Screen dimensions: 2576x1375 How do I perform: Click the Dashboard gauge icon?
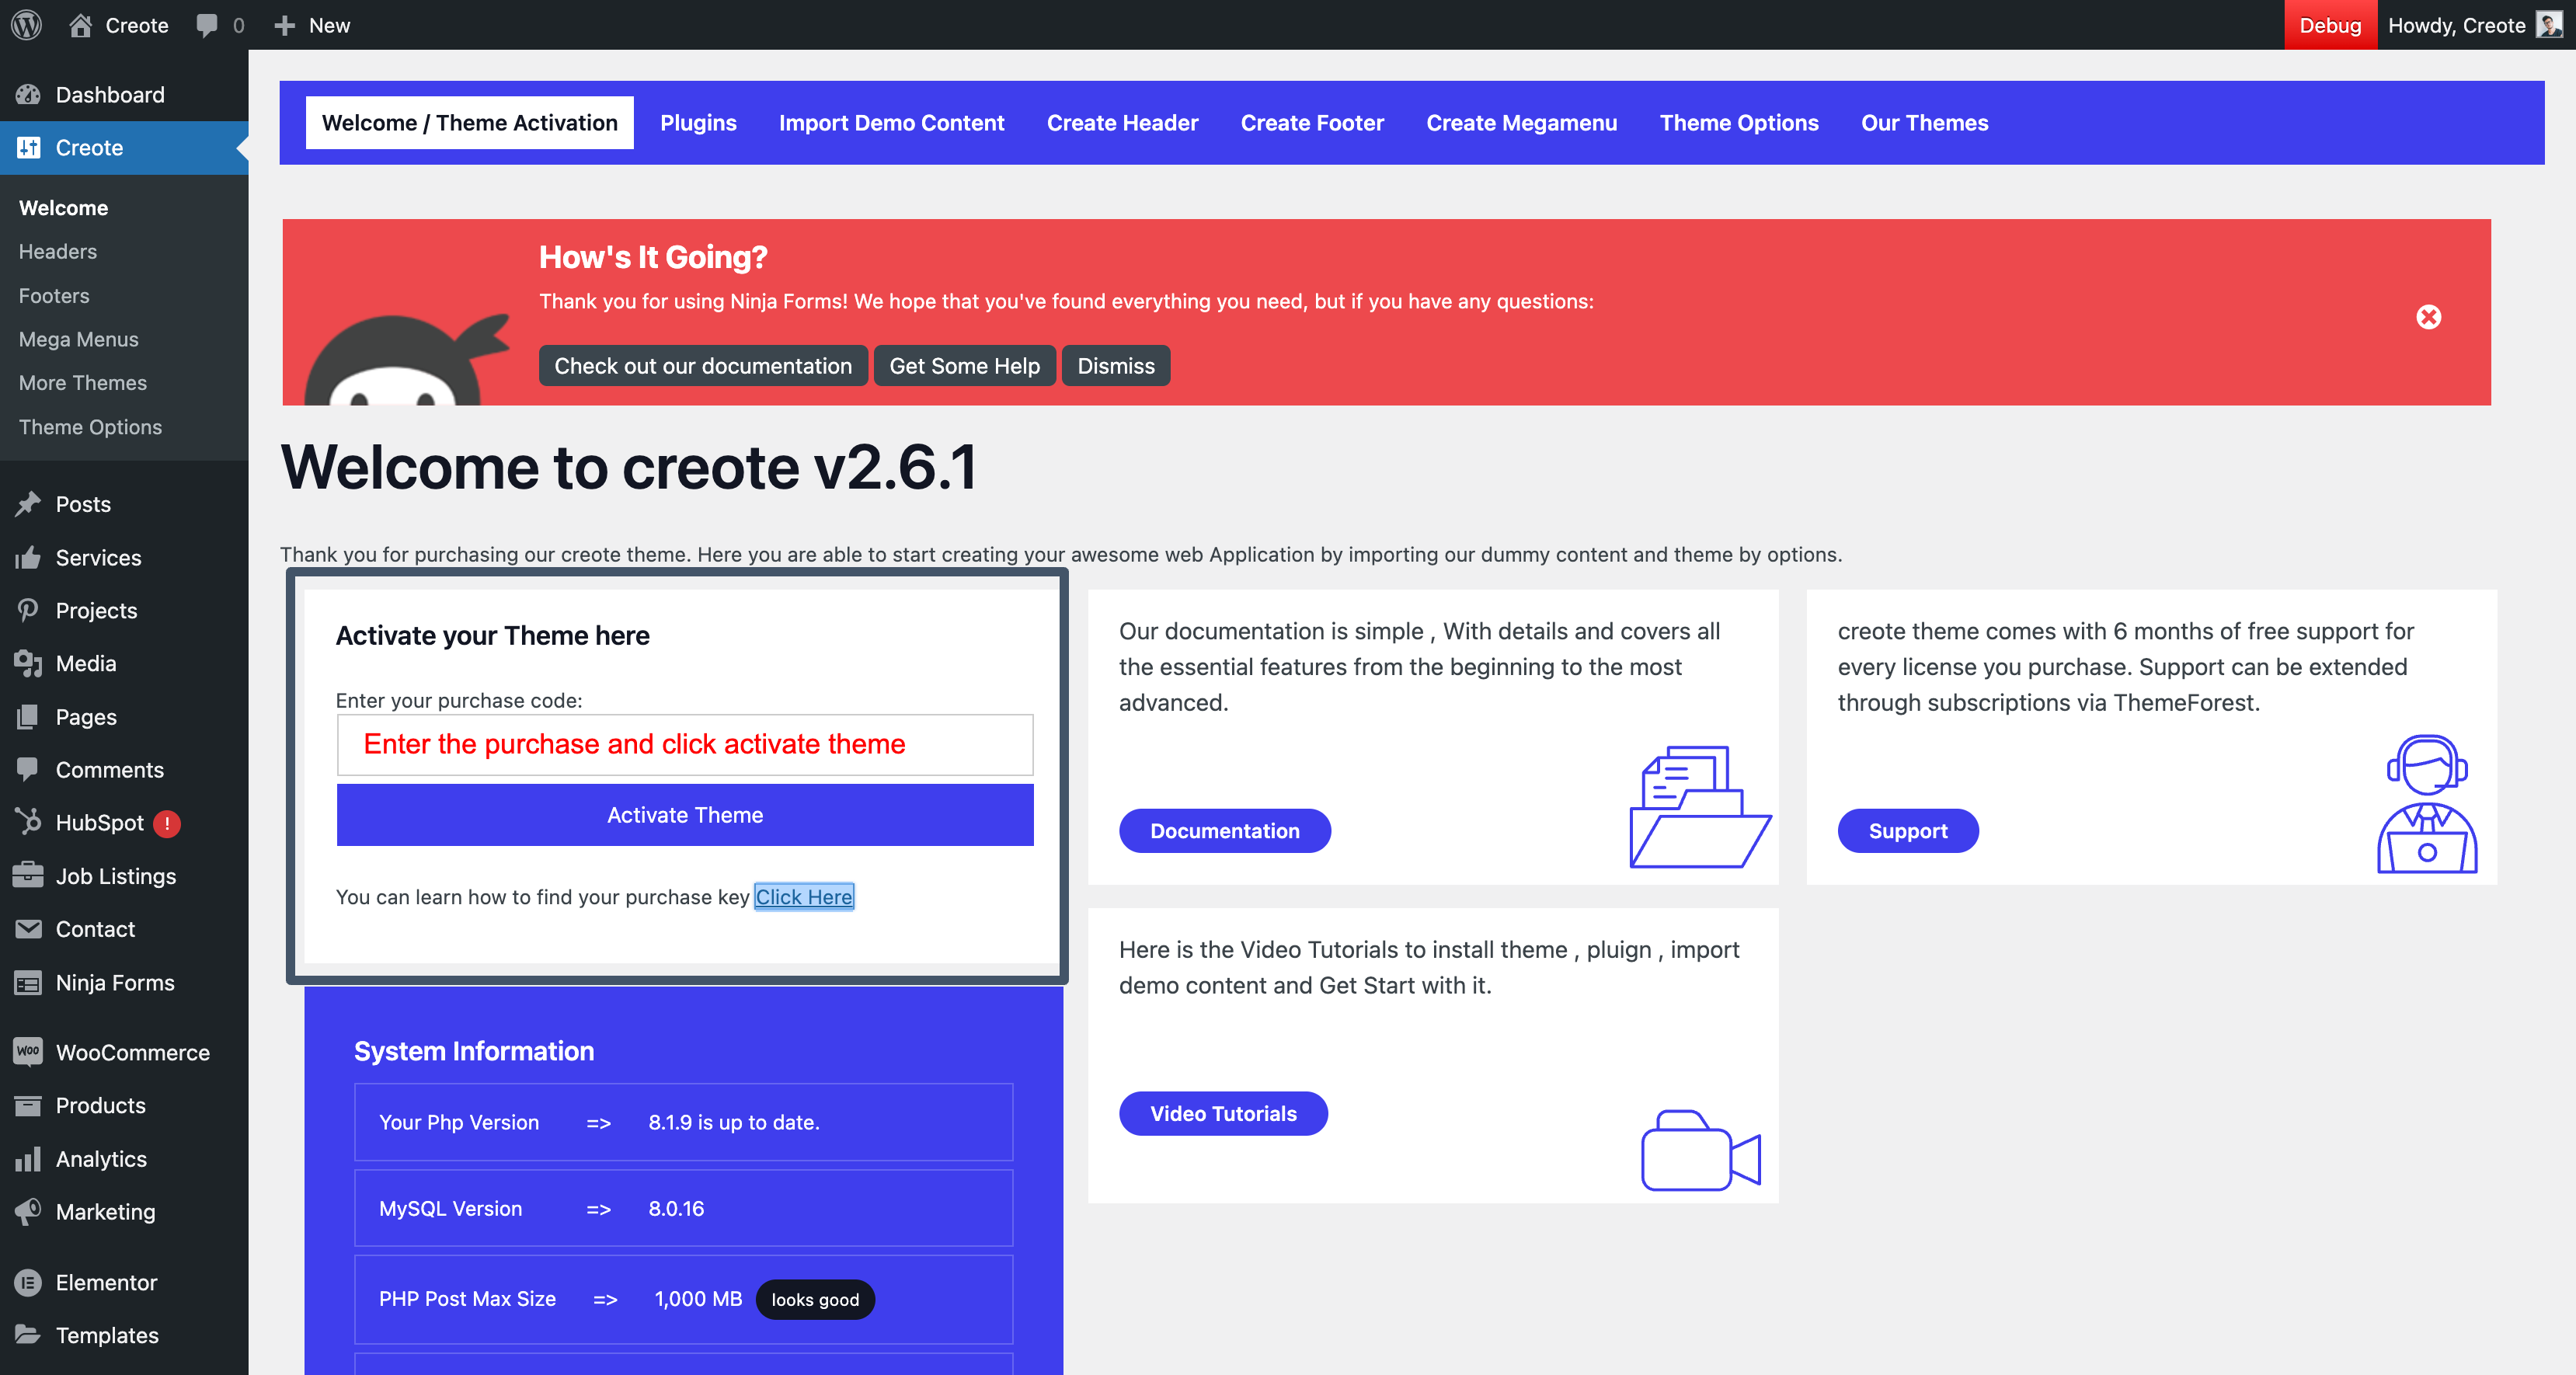pos(28,95)
